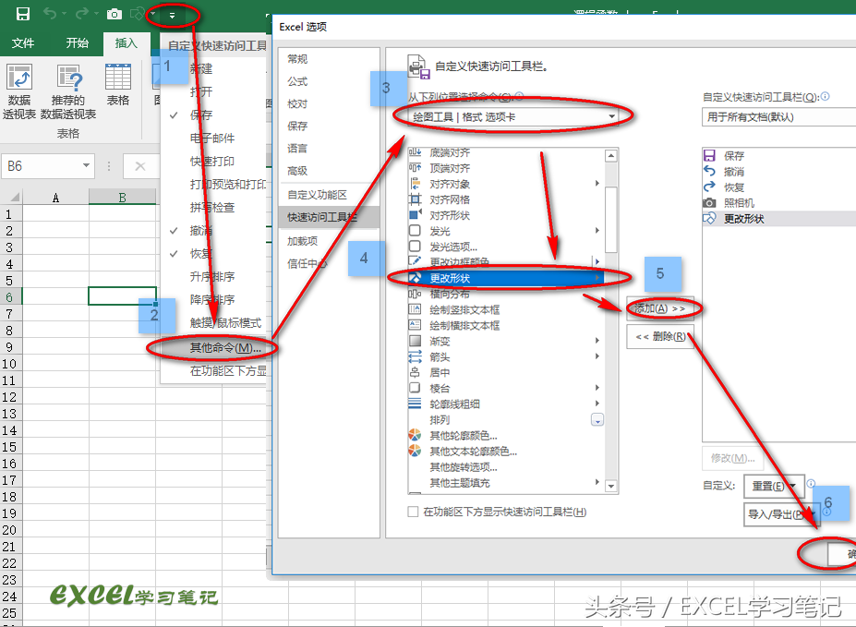Open the 文件 tab

click(23, 43)
